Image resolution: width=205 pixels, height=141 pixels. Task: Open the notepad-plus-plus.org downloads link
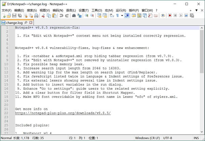63,113
